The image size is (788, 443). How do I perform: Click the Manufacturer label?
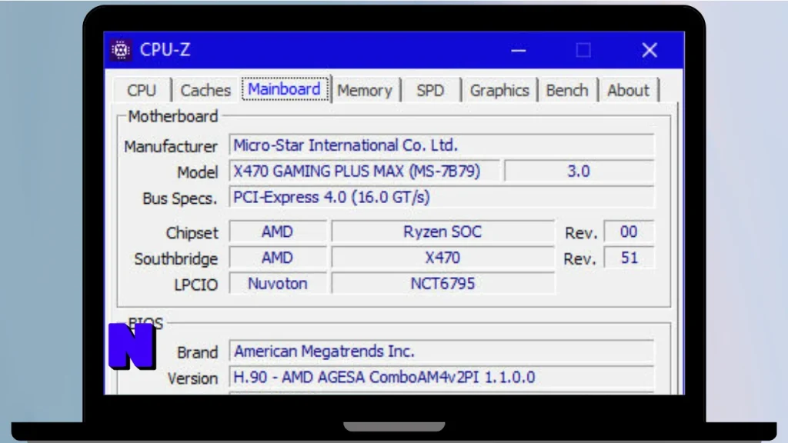point(171,147)
